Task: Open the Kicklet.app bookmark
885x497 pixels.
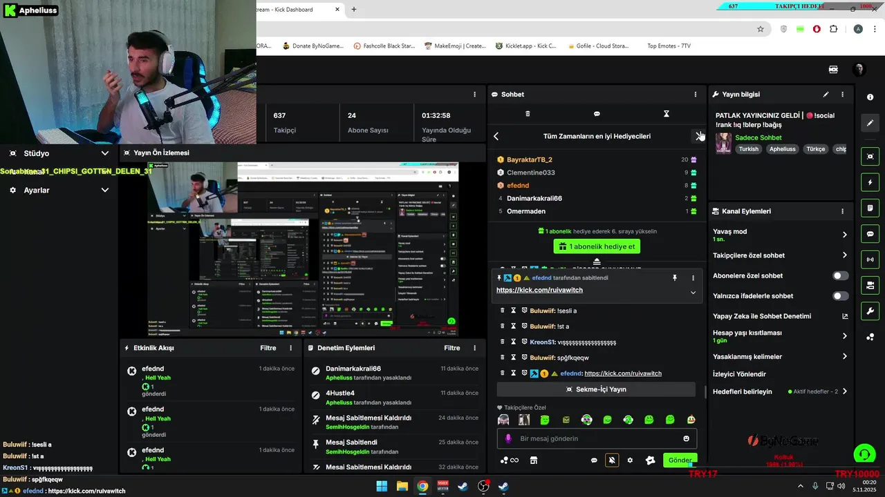Action: 526,46
